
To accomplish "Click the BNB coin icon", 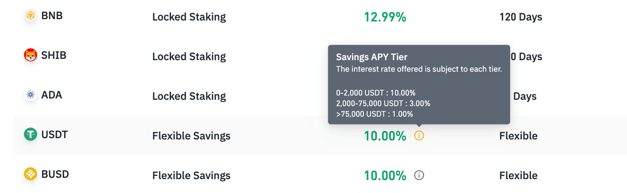I will 30,16.
